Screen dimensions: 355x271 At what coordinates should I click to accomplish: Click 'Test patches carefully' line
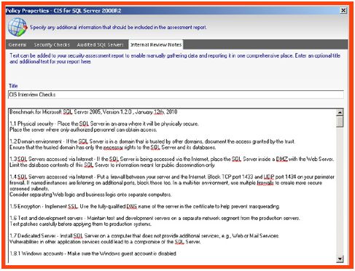coord(80,224)
